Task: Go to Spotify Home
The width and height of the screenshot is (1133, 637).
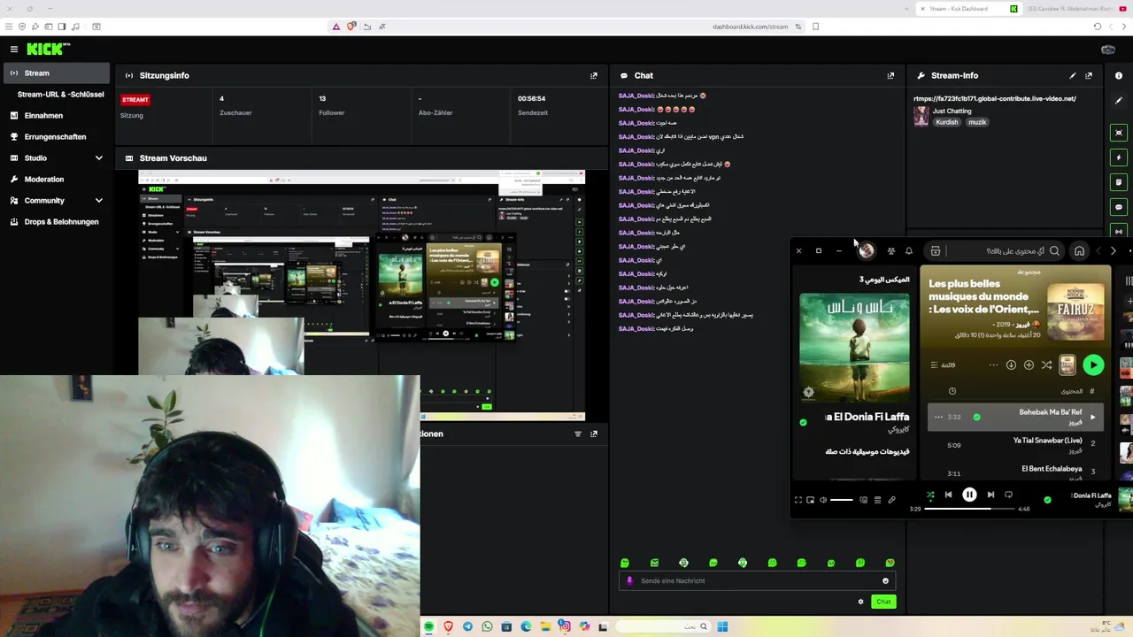Action: pyautogui.click(x=1079, y=251)
